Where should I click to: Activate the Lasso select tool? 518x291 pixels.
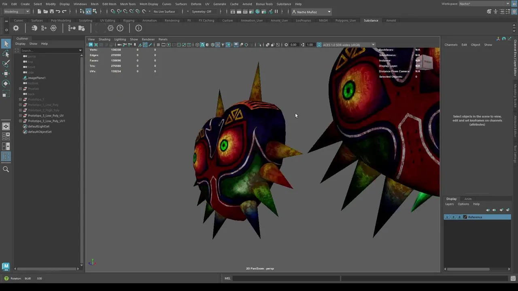[x=6, y=54]
